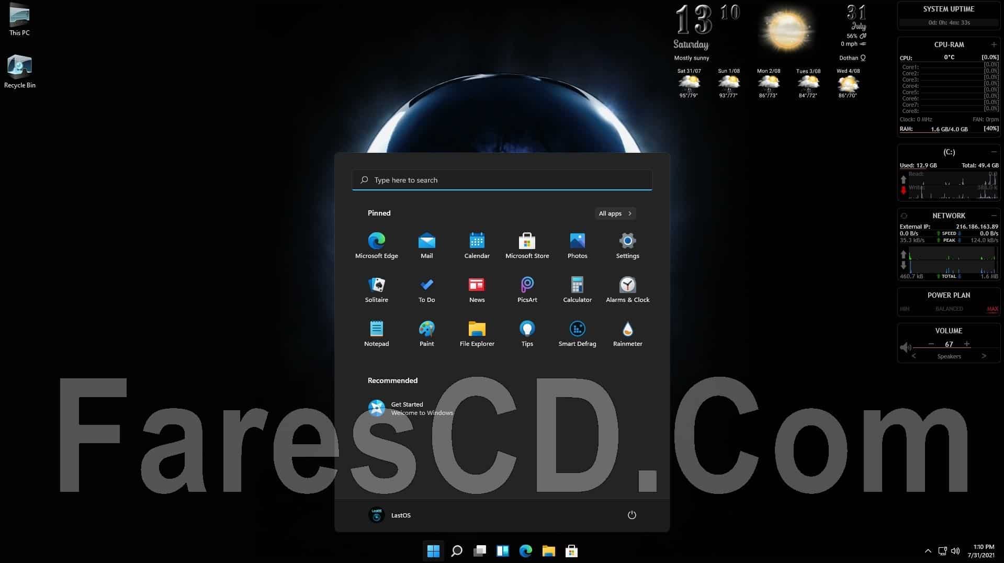Open the All apps list
1004x563 pixels.
pos(615,213)
